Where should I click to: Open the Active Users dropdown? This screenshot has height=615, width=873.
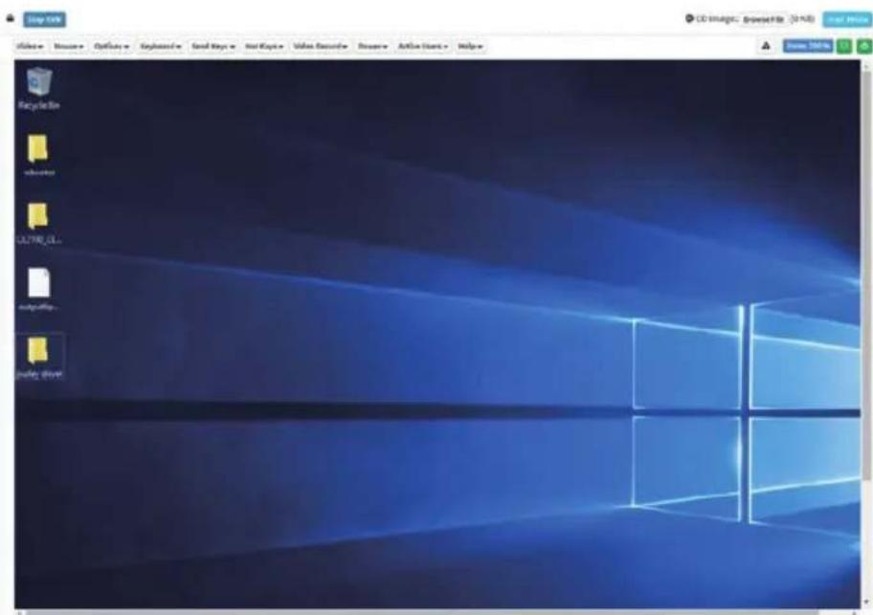pos(422,46)
